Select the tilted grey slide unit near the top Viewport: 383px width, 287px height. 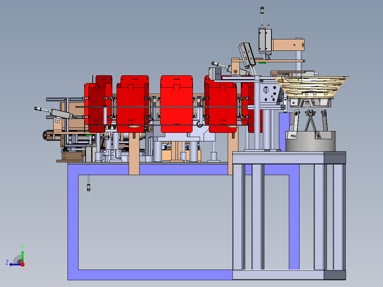[247, 55]
